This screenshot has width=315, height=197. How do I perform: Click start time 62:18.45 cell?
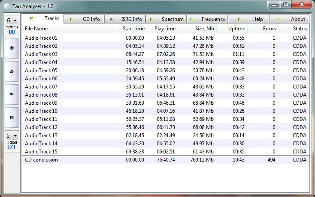[135, 135]
